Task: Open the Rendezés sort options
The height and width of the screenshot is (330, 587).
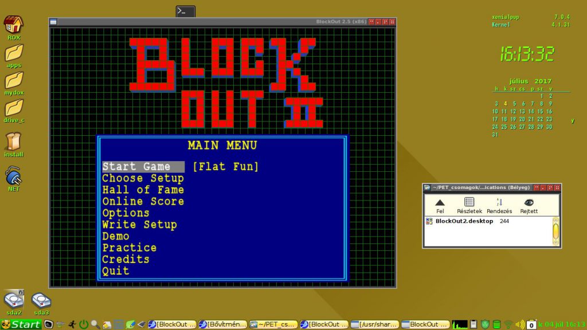Action: (x=499, y=202)
